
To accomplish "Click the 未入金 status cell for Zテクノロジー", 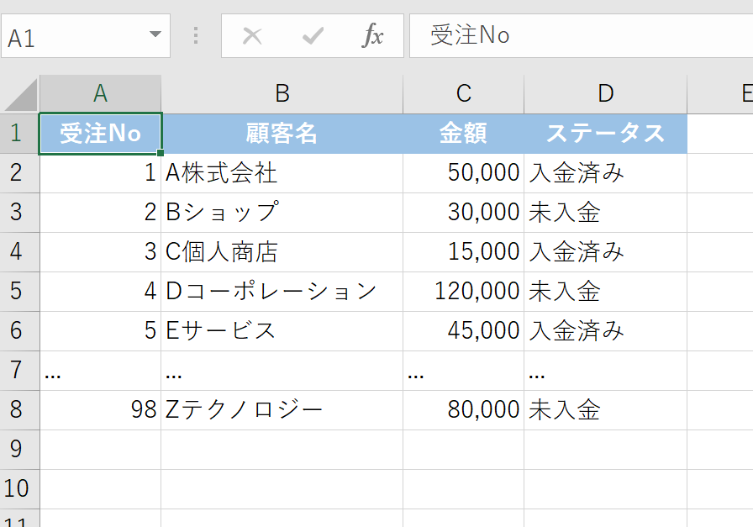I will (605, 409).
